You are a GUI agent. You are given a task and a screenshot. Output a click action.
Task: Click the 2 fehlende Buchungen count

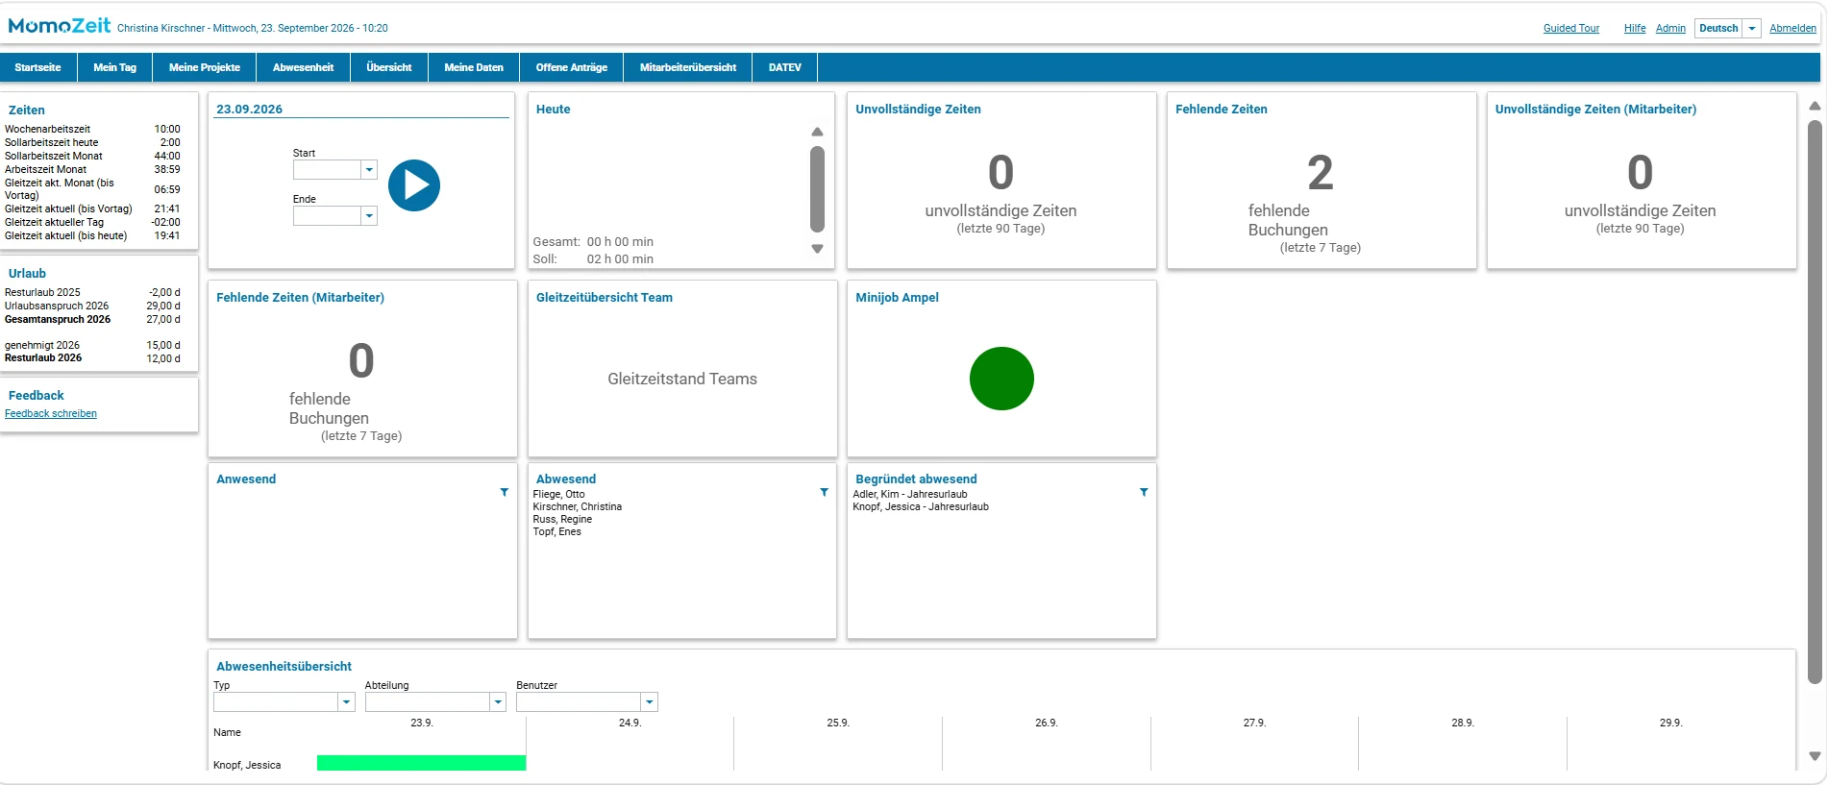tap(1321, 173)
